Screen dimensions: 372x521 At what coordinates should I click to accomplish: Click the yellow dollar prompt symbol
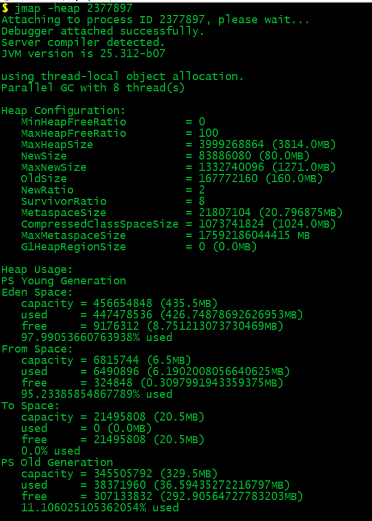(5, 8)
